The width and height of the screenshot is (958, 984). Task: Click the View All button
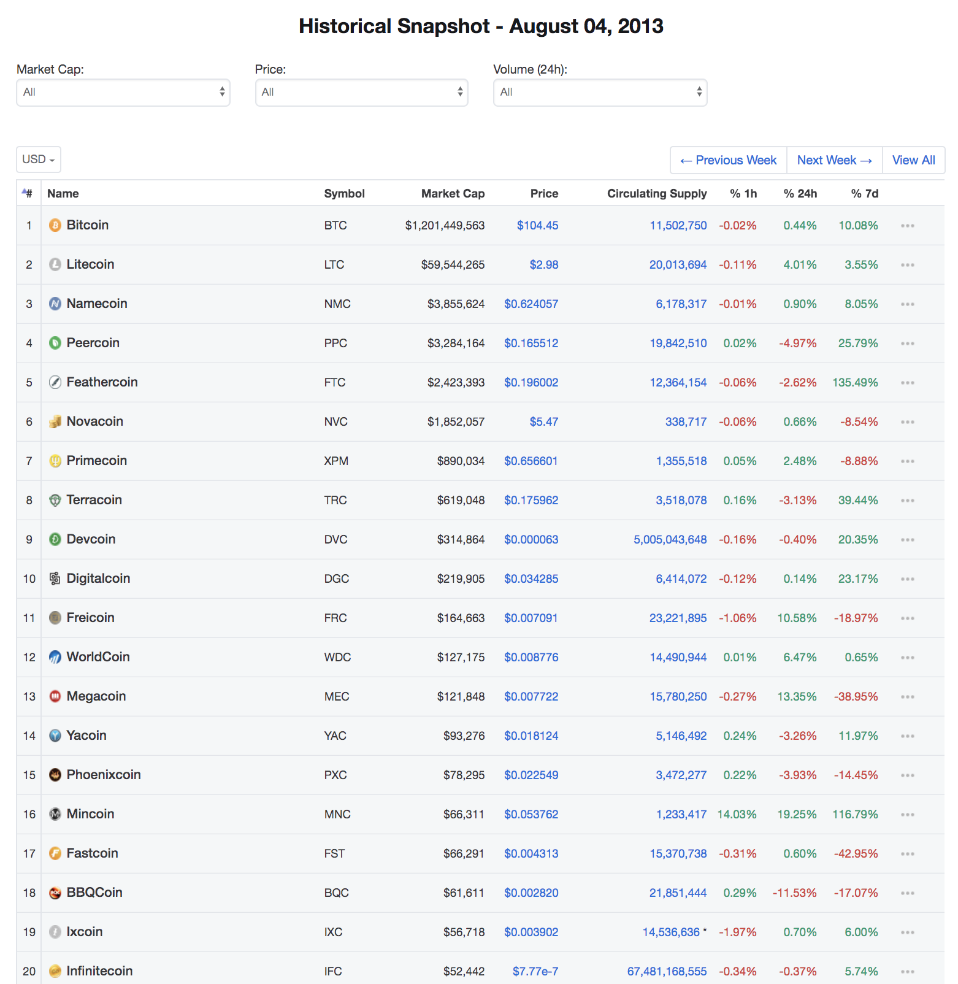[914, 160]
